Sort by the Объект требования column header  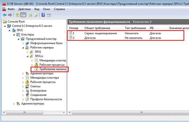point(103,28)
